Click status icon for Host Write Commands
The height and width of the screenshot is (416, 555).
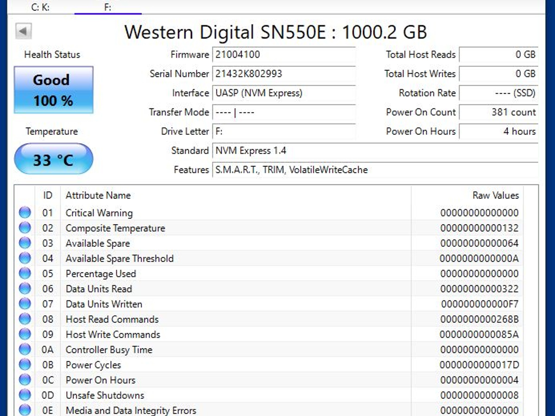(25, 334)
